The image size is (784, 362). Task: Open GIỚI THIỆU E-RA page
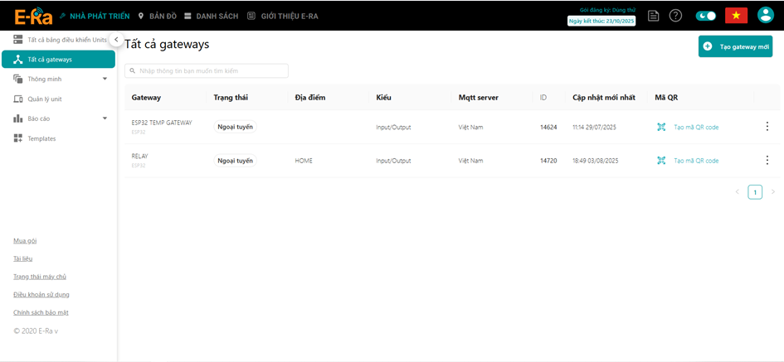tap(283, 16)
